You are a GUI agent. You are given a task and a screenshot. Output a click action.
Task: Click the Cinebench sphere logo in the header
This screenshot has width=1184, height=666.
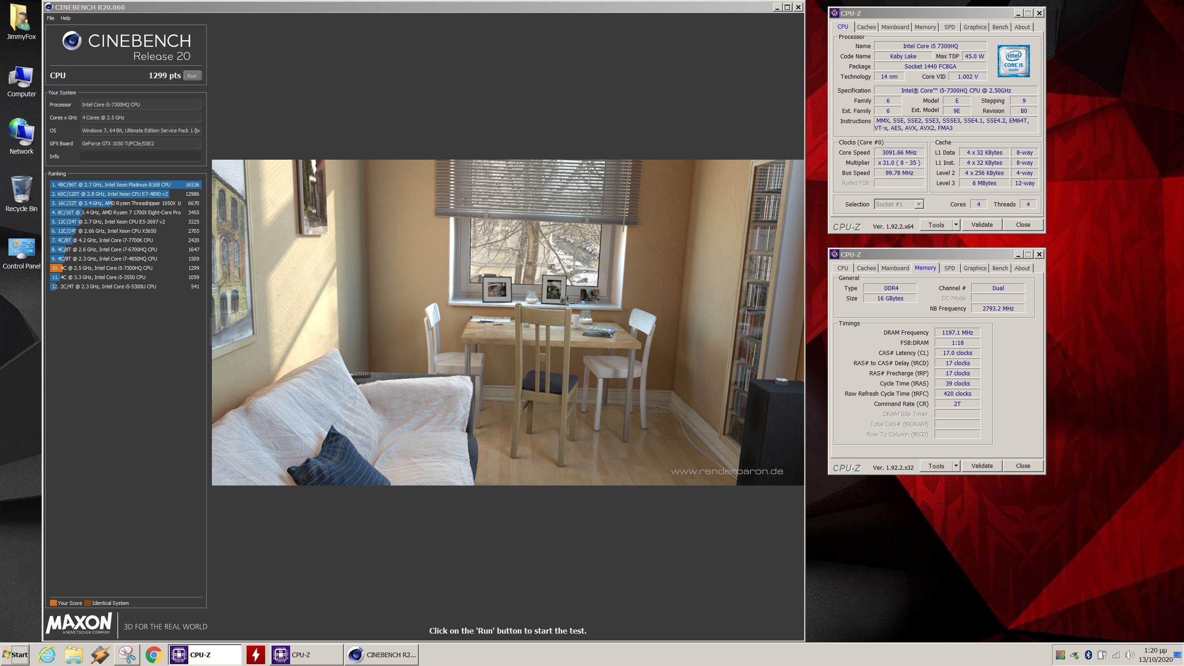pos(72,41)
